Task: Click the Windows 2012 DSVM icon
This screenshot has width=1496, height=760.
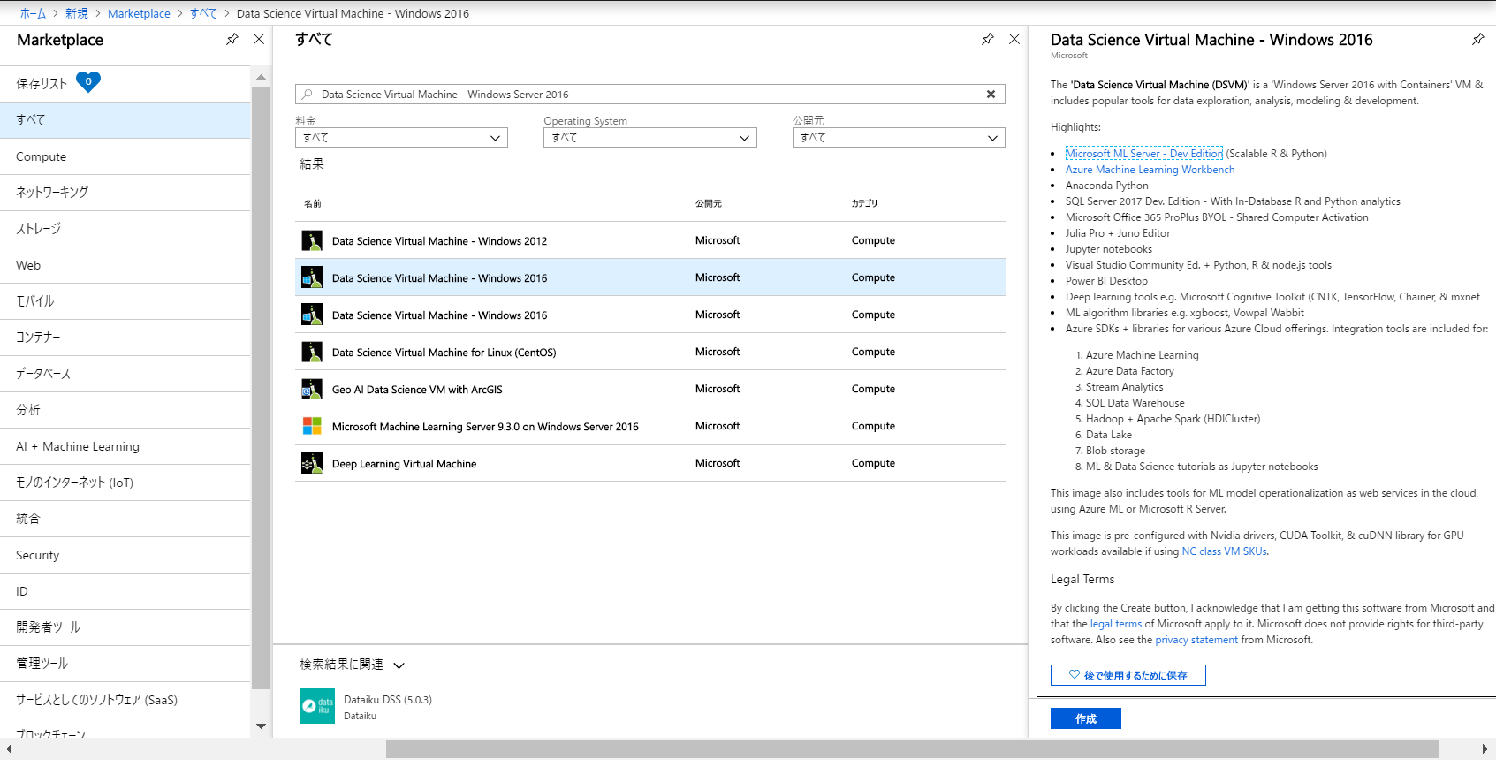Action: [x=312, y=240]
